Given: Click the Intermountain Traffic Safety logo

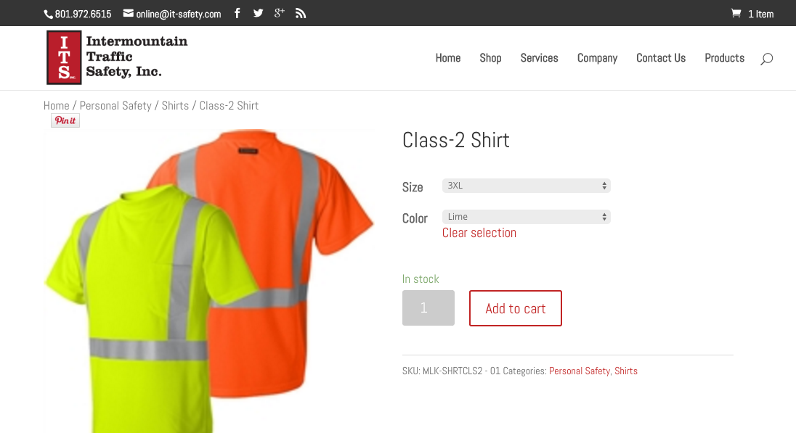Looking at the screenshot, I should tap(117, 57).
